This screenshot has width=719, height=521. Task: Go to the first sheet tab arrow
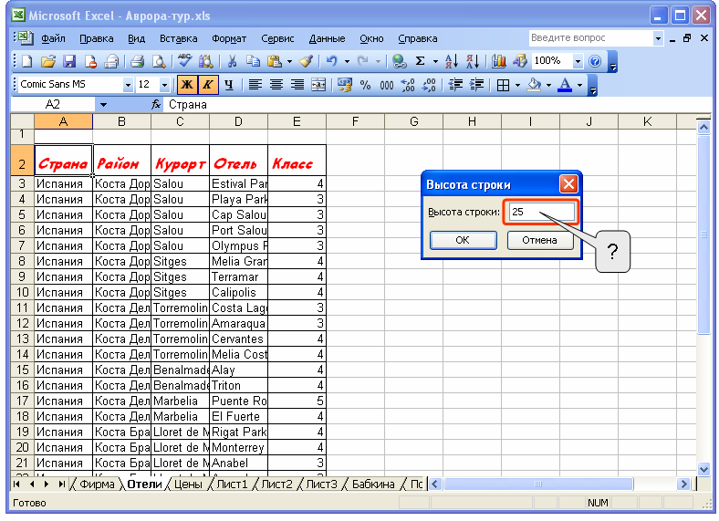pos(17,485)
